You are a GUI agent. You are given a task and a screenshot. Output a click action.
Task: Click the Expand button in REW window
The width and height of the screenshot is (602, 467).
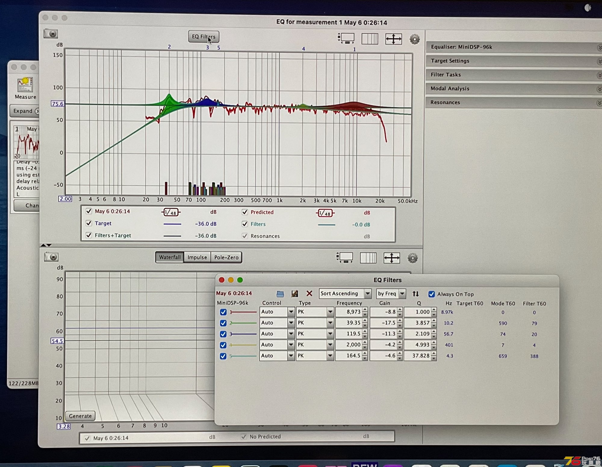click(x=25, y=111)
